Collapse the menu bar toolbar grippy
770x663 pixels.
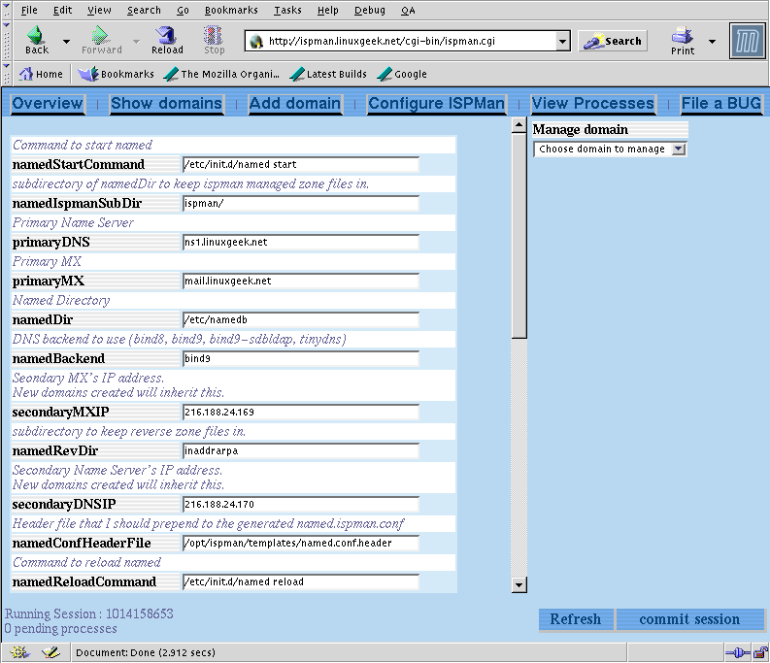[7, 11]
